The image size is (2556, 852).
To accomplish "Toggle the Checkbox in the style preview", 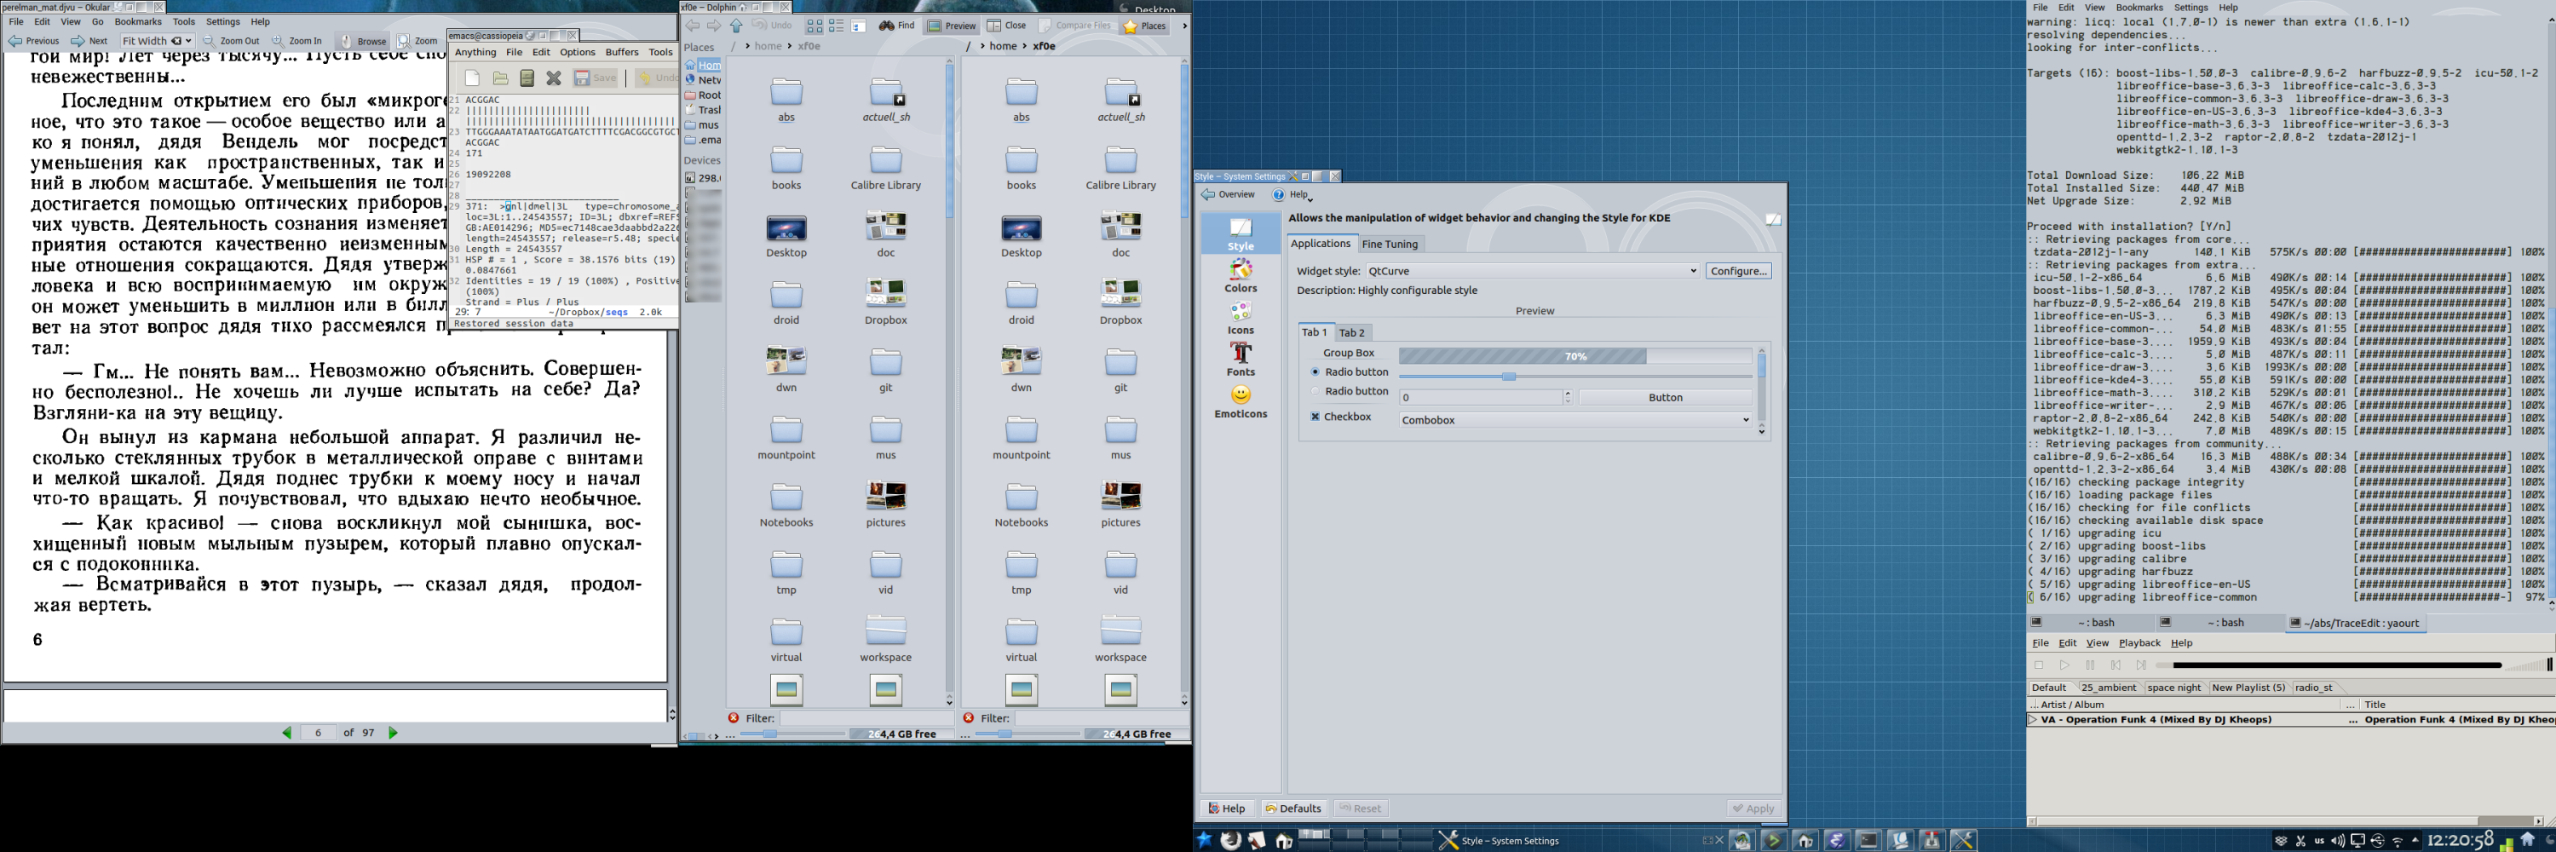I will coord(1340,417).
